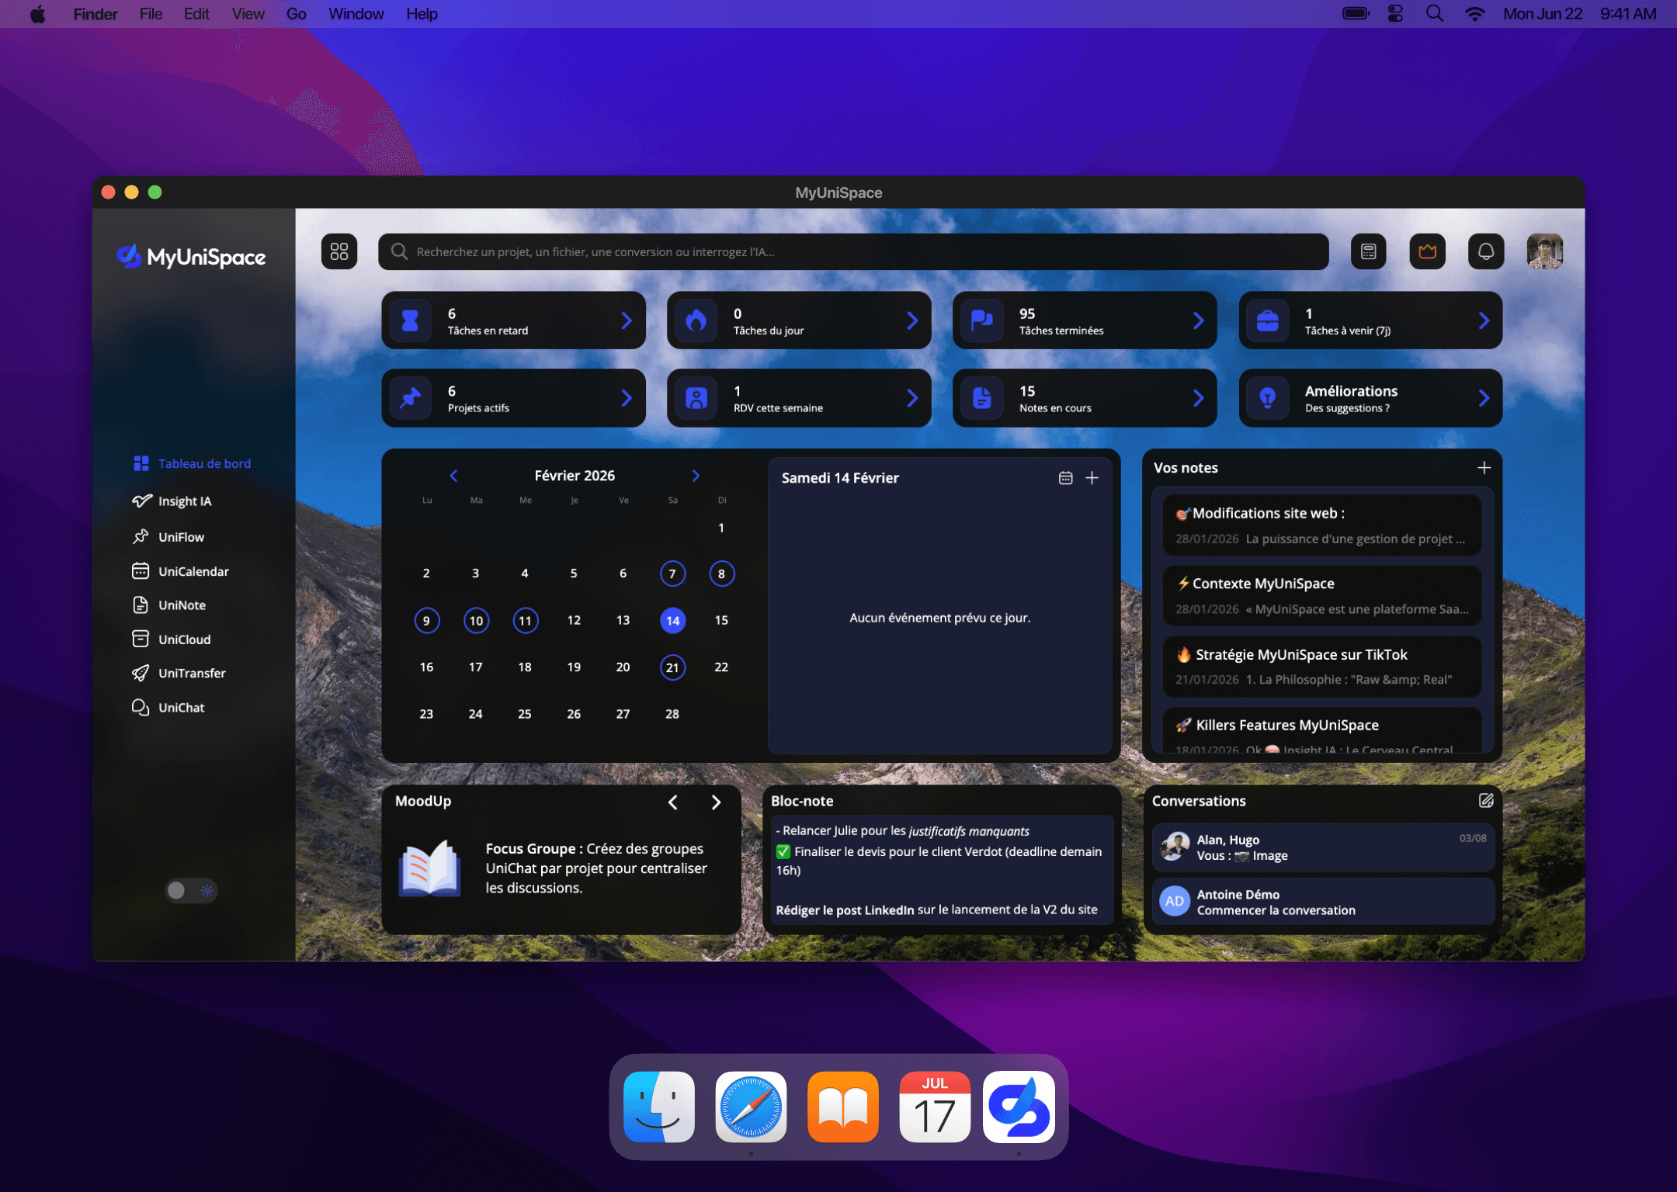The width and height of the screenshot is (1677, 1192).
Task: Click calendar view icon beside Samedi 14 Février
Action: pyautogui.click(x=1065, y=478)
